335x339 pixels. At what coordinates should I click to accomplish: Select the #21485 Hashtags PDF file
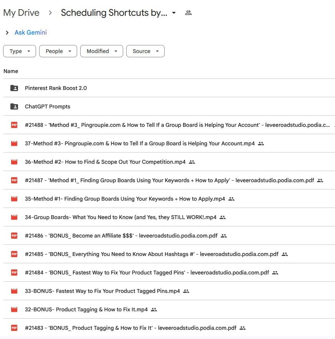tap(152, 254)
